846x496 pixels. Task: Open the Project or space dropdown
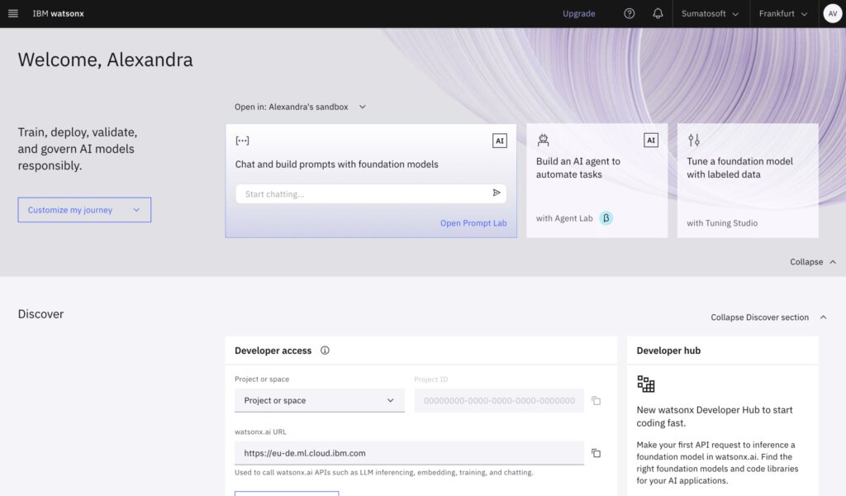click(320, 400)
